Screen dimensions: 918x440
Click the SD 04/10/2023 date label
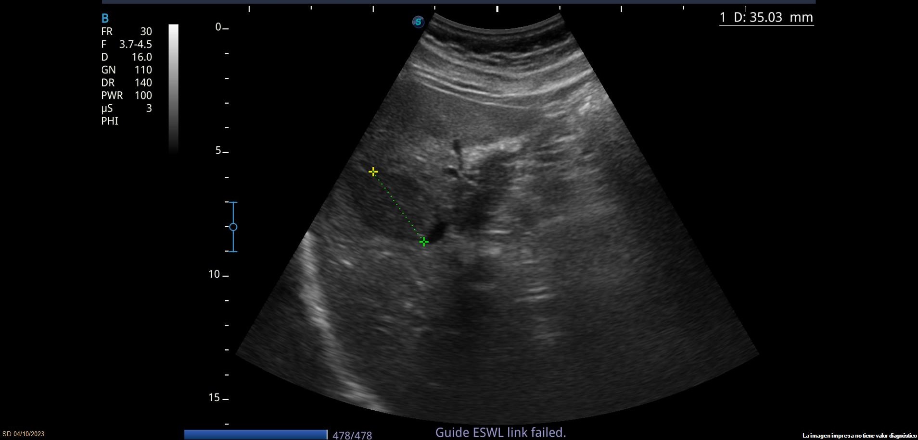tap(24, 434)
